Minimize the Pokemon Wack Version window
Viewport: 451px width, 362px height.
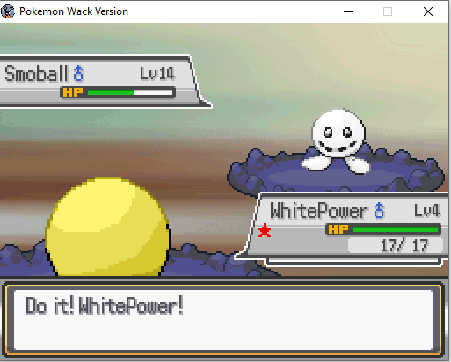pyautogui.click(x=348, y=11)
